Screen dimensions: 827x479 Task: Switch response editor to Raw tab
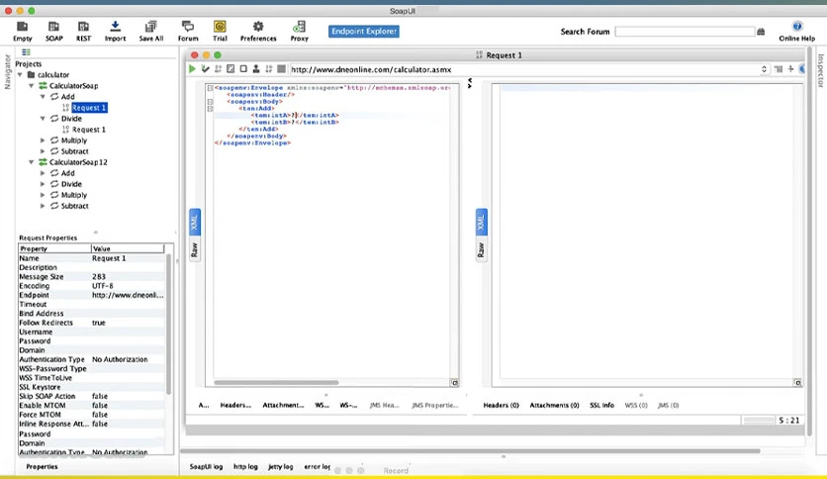[x=481, y=249]
